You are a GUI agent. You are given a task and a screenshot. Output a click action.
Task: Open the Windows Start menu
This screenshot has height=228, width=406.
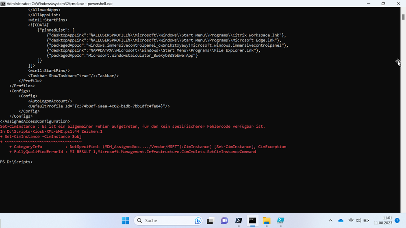tap(125, 221)
